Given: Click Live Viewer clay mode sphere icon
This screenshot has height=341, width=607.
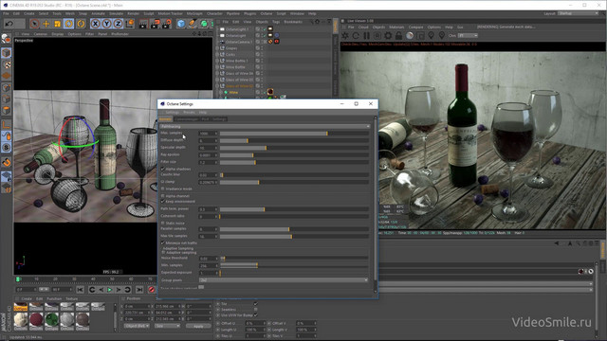Looking at the screenshot, I should 410,36.
